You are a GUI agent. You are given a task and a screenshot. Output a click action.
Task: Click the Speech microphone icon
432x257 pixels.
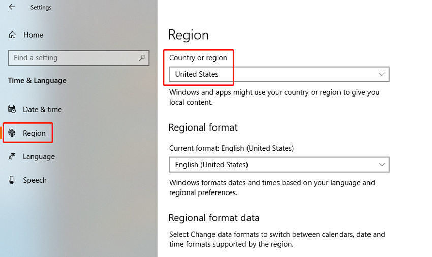click(12, 180)
